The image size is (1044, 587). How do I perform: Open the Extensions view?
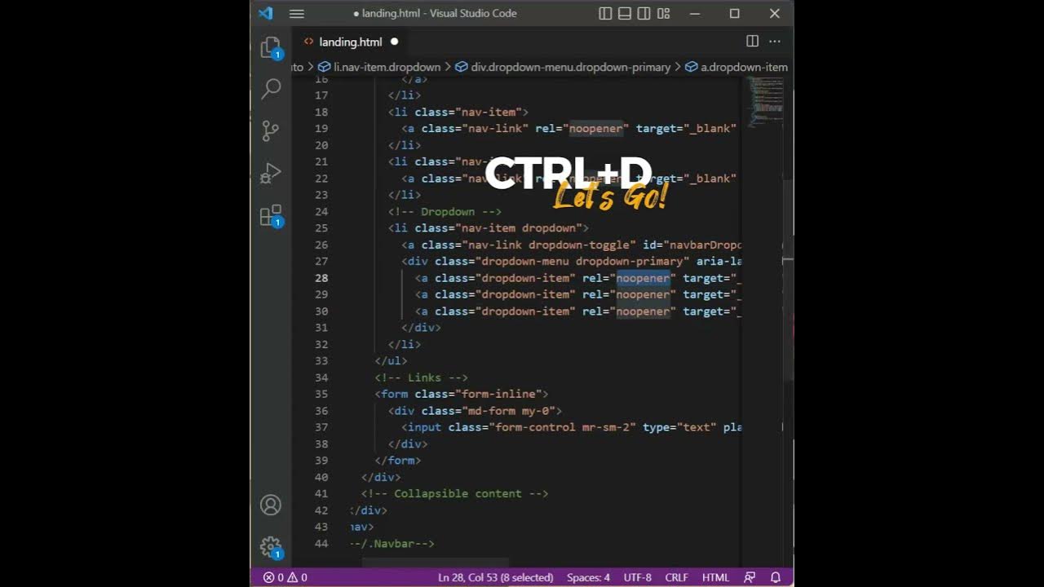271,215
